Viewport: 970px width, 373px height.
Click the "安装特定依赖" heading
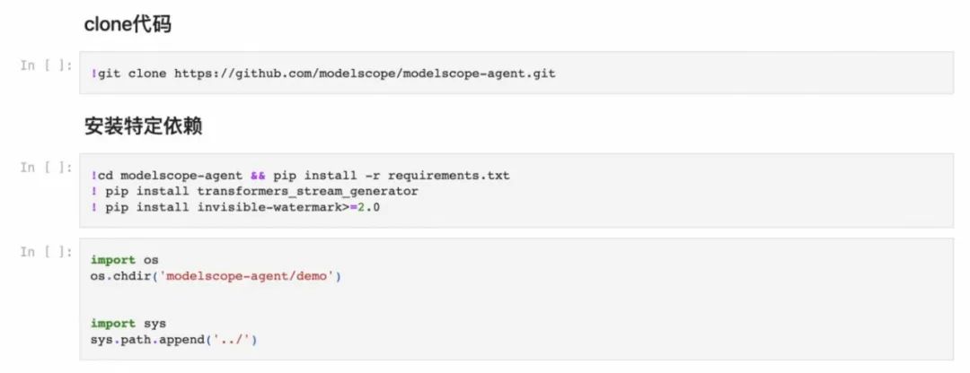click(143, 126)
